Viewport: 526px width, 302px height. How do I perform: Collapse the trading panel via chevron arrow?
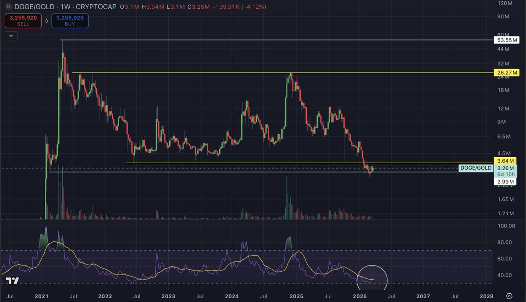coord(10,35)
